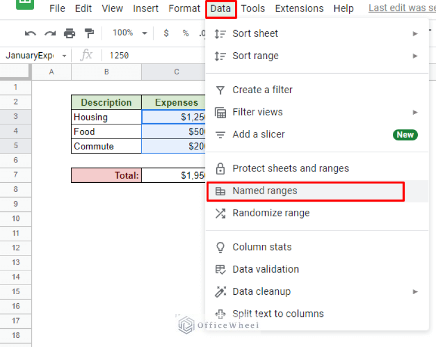Click the print icon

[69, 34]
